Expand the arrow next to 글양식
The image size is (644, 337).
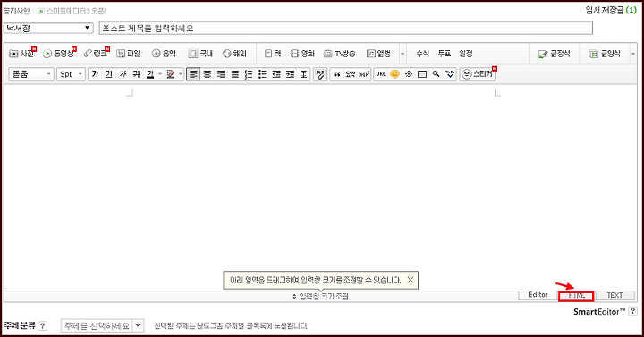coord(633,54)
